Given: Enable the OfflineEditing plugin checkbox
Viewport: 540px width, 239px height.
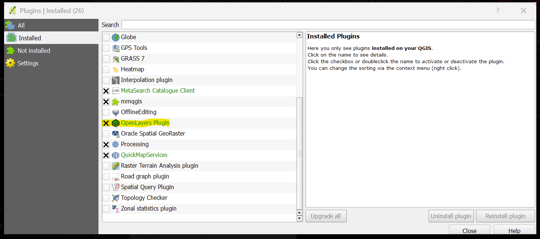Looking at the screenshot, I should click(106, 112).
